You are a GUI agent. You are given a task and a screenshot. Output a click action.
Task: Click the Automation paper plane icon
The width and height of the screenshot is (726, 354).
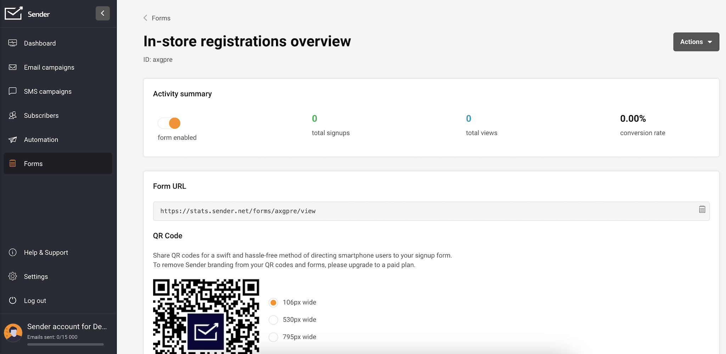13,139
